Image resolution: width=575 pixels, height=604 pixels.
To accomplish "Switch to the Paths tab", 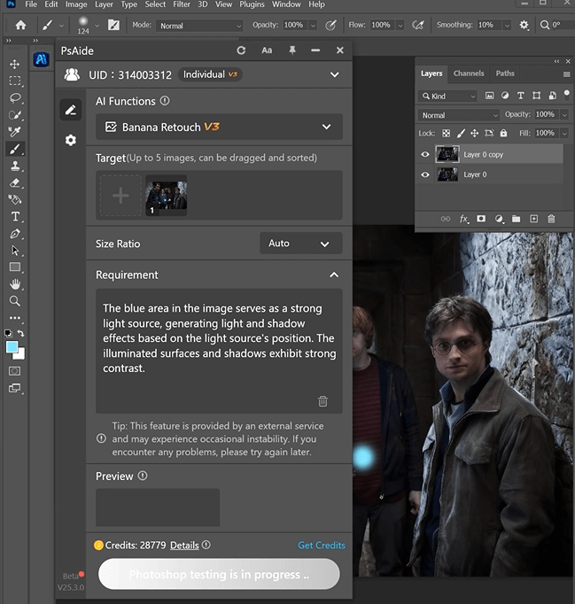I will pos(505,74).
